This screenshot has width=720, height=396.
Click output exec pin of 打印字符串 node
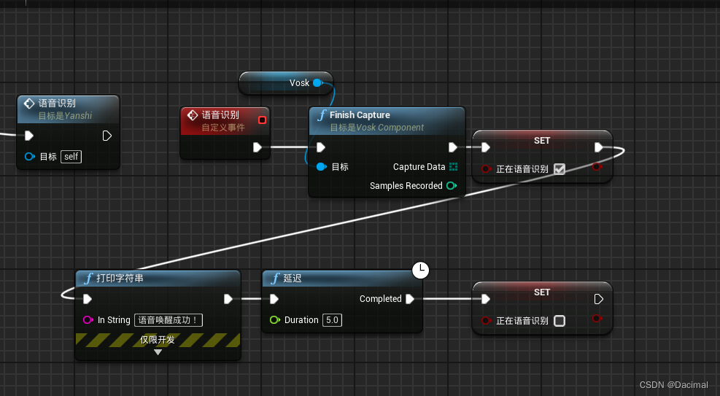pyautogui.click(x=228, y=299)
